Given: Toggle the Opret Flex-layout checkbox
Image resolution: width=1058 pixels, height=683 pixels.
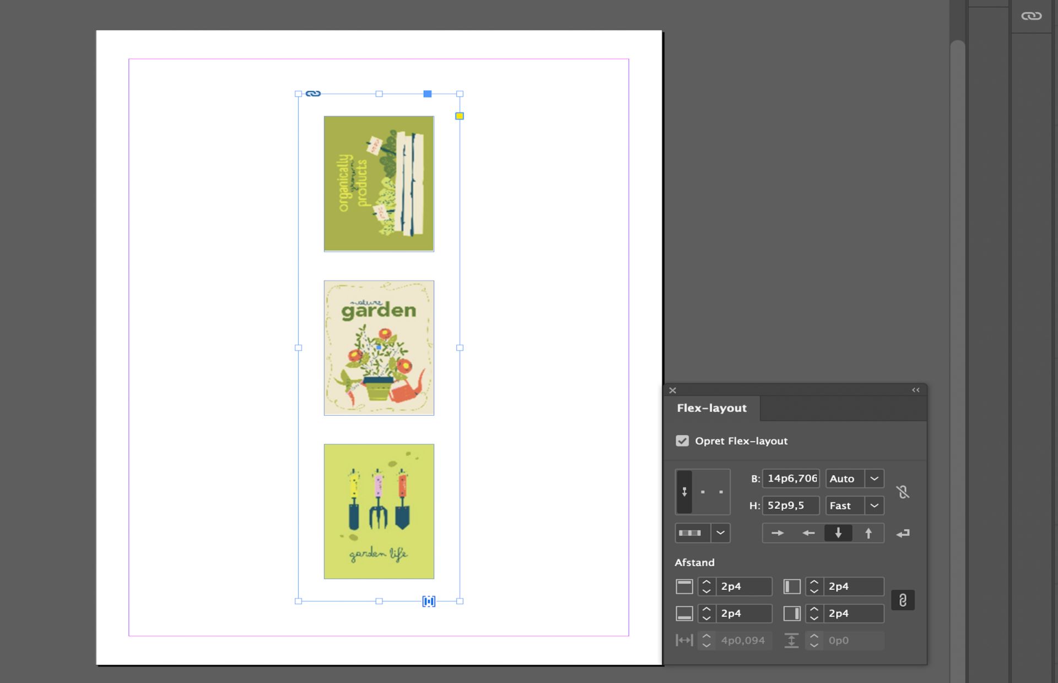Looking at the screenshot, I should click(x=682, y=441).
